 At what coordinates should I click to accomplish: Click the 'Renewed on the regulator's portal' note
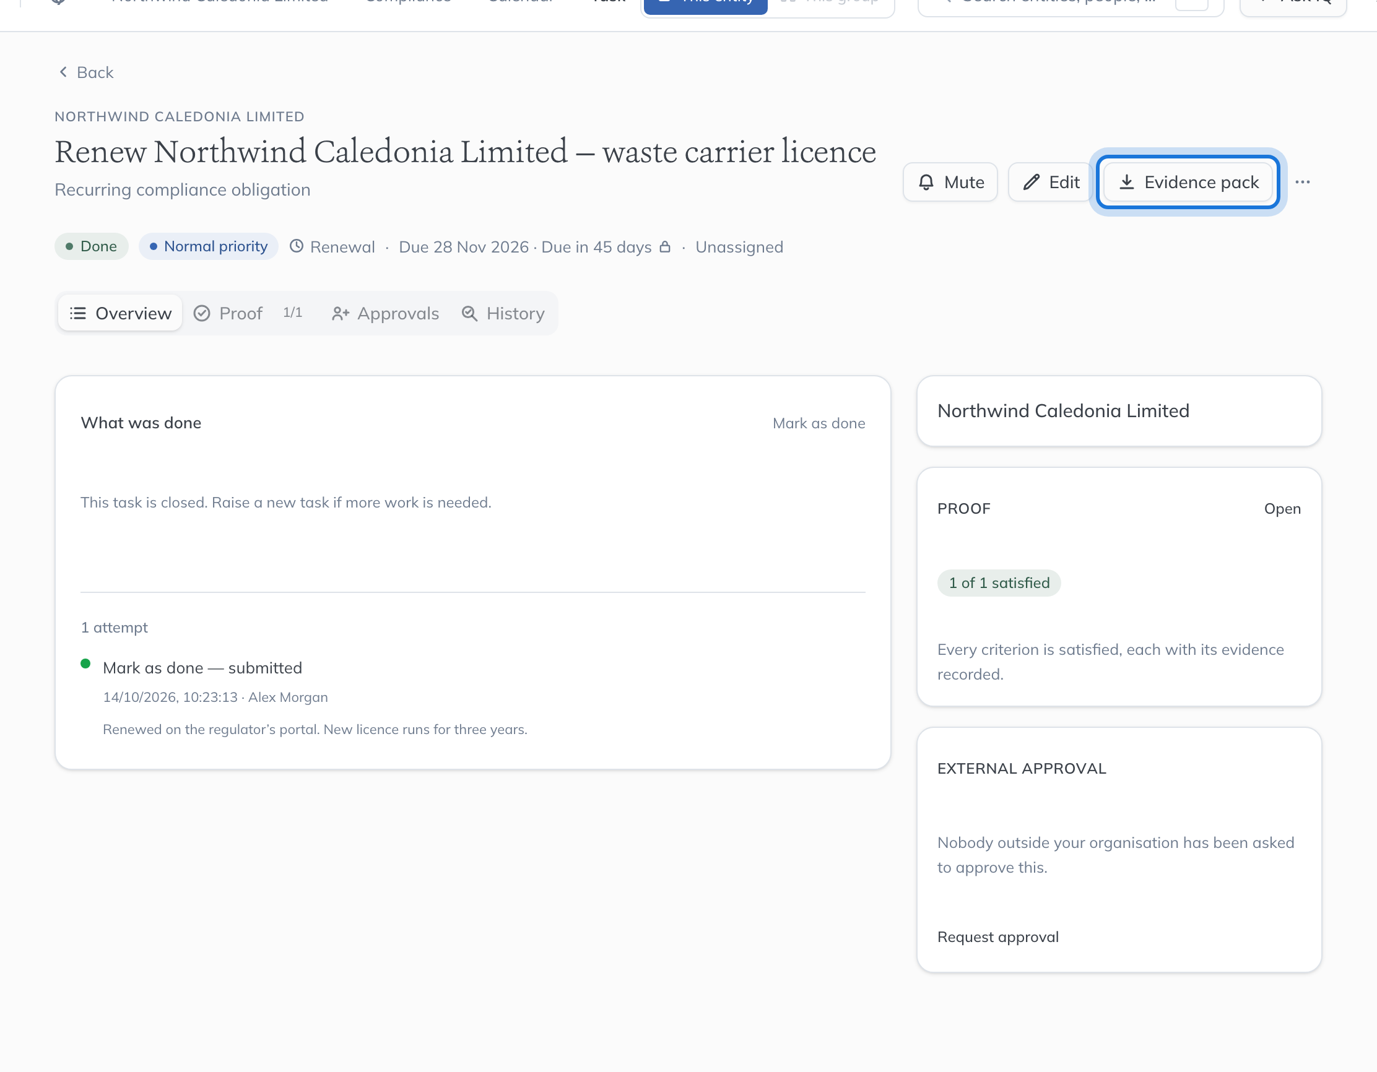click(315, 730)
